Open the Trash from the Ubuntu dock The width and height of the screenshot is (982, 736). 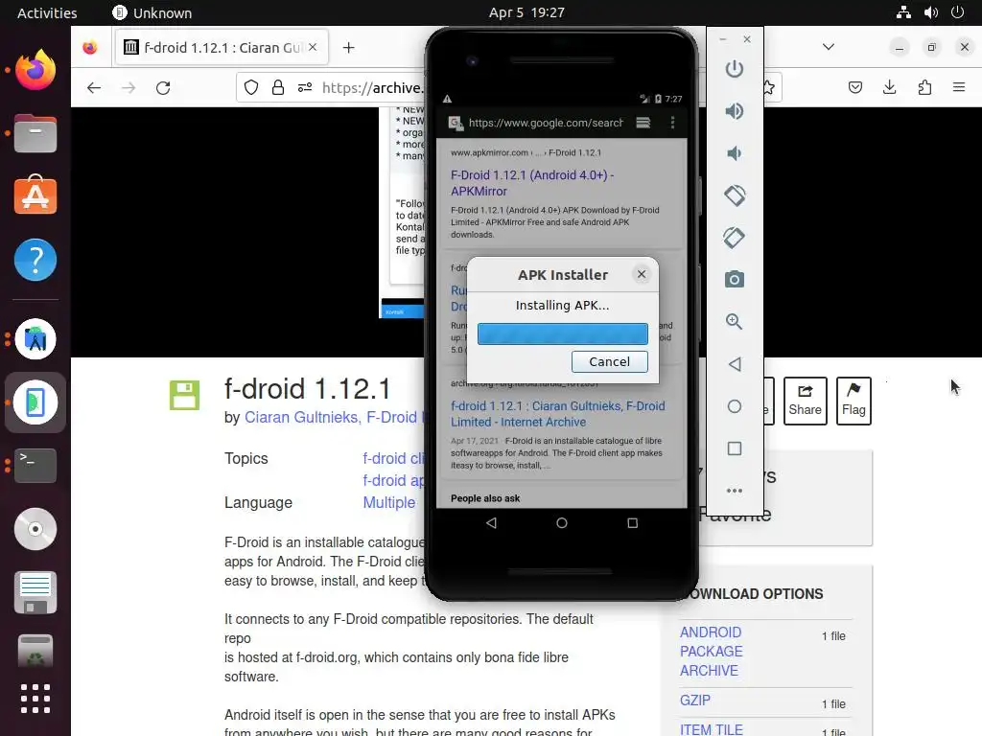(x=35, y=651)
